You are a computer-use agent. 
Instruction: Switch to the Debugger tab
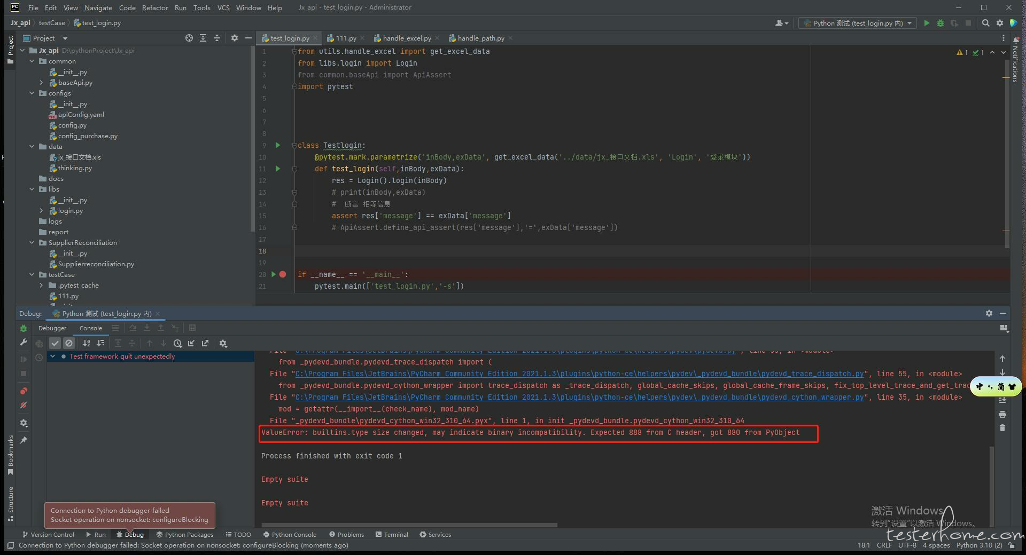click(52, 328)
